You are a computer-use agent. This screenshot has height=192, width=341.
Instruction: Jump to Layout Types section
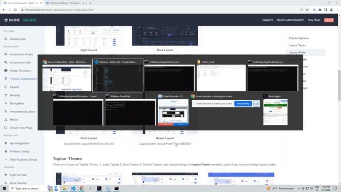[x=297, y=45]
